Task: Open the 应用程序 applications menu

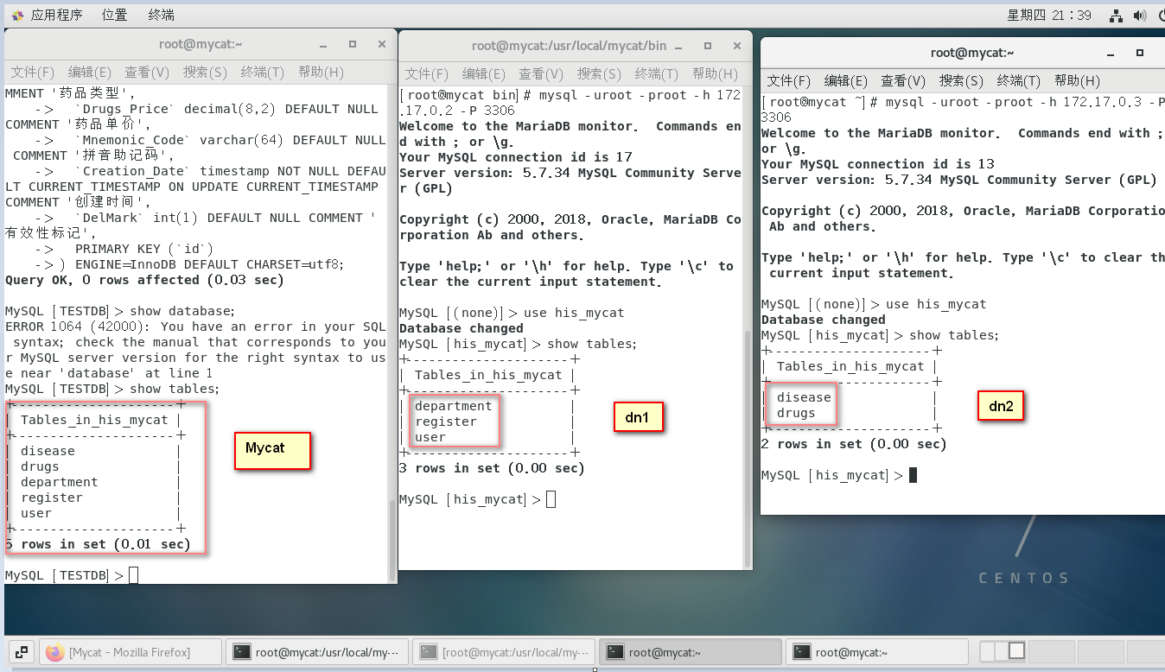Action: (48, 15)
